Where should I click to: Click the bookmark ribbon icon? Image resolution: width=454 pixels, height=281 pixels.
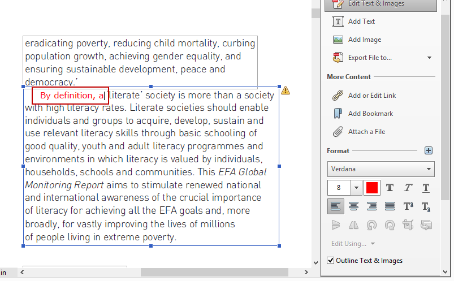click(338, 114)
